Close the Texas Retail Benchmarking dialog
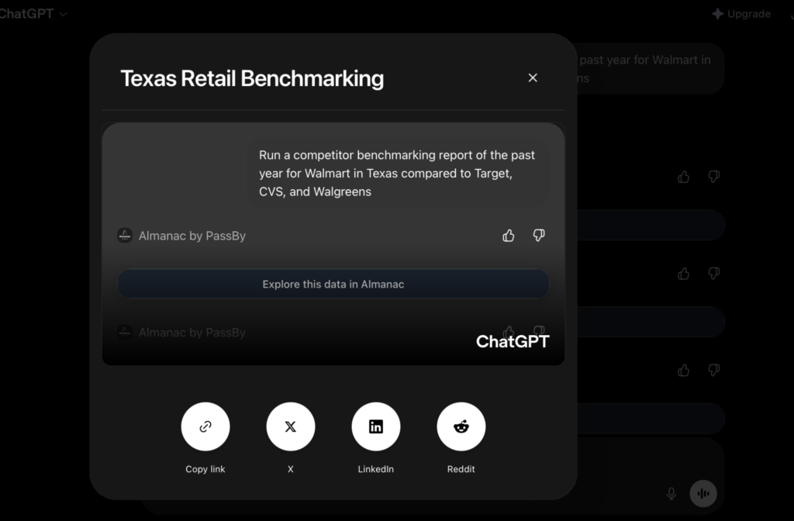This screenshot has width=794, height=521. (533, 78)
